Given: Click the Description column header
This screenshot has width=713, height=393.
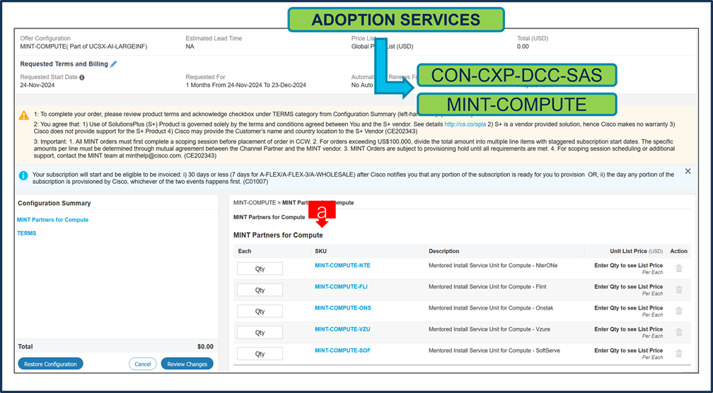Looking at the screenshot, I should pyautogui.click(x=444, y=251).
